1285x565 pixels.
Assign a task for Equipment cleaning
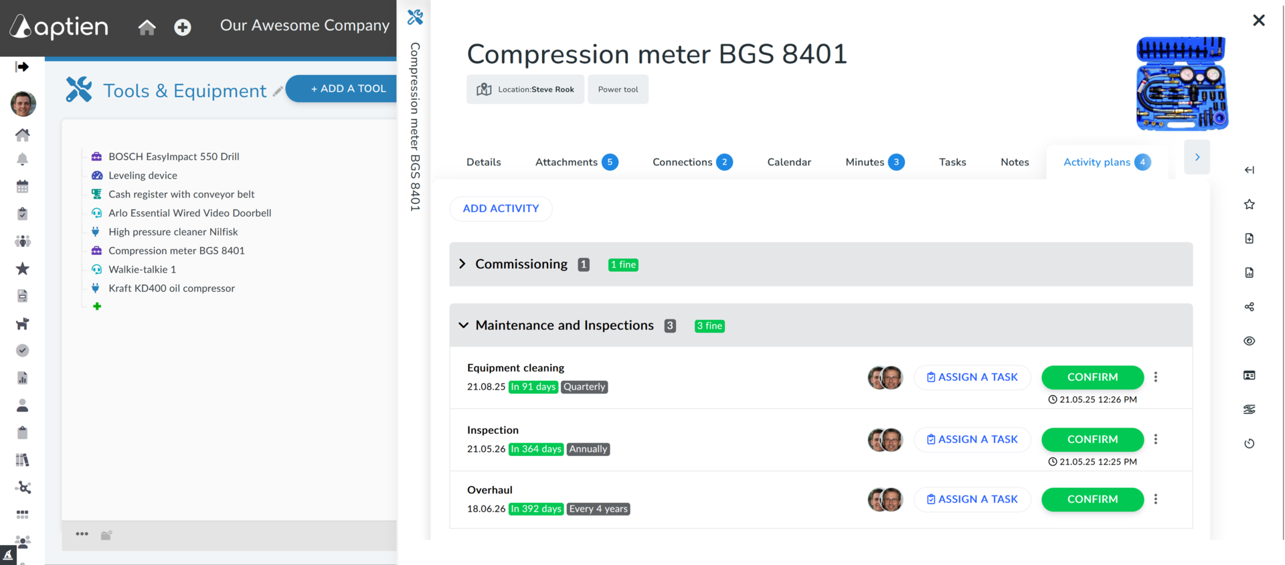click(x=972, y=377)
